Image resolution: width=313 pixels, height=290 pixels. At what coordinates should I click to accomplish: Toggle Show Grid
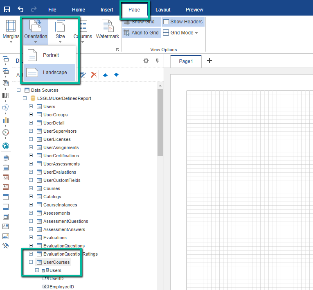[141, 22]
